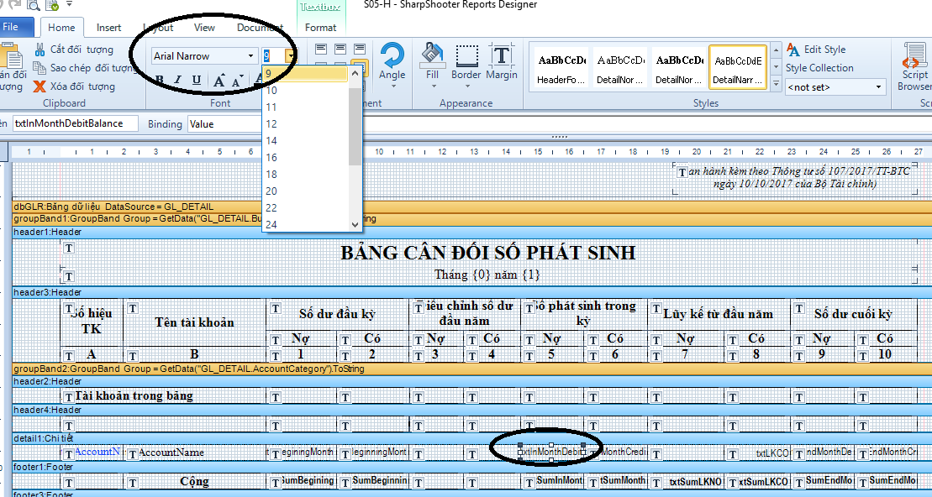
Task: Select the HeaderFo... style thumbnail
Action: [x=561, y=68]
